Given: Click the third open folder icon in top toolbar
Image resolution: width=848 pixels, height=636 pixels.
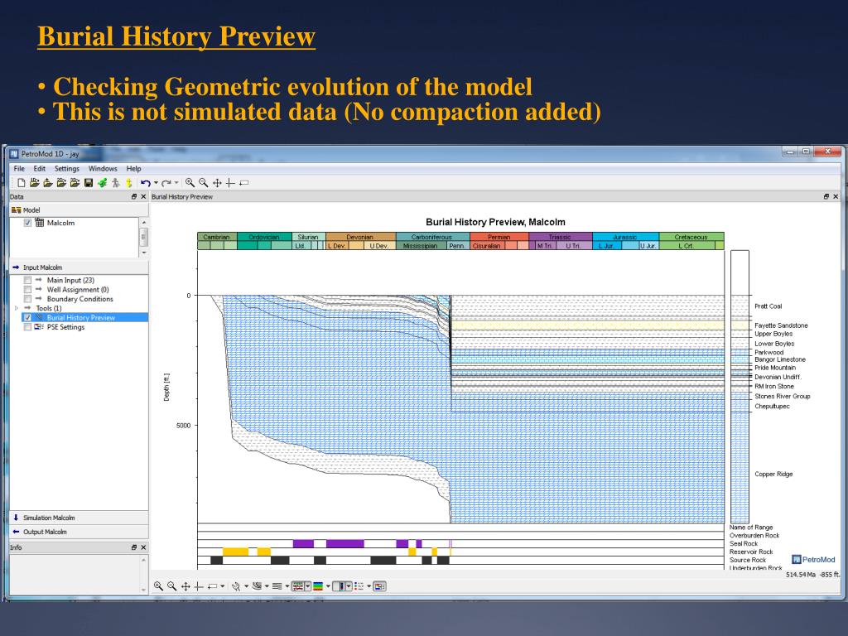Looking at the screenshot, I should (x=61, y=183).
